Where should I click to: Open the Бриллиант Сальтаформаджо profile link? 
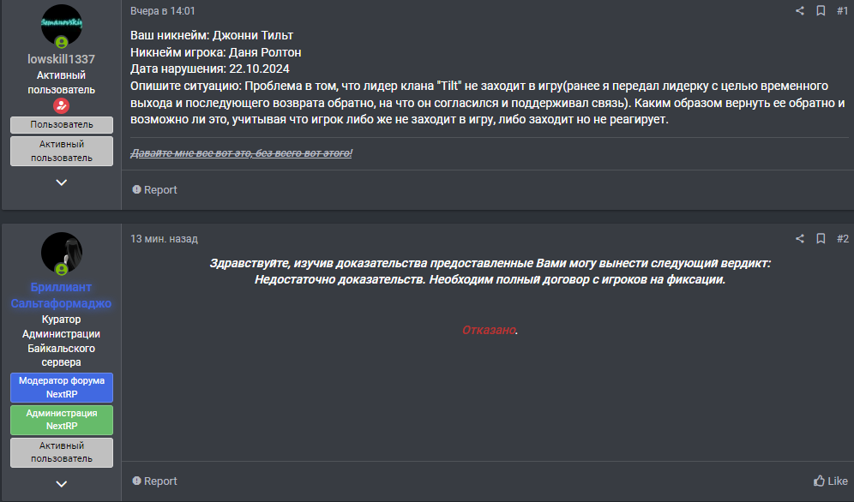click(x=61, y=296)
